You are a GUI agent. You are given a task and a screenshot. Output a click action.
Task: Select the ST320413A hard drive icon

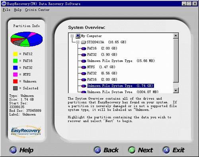click(x=84, y=42)
